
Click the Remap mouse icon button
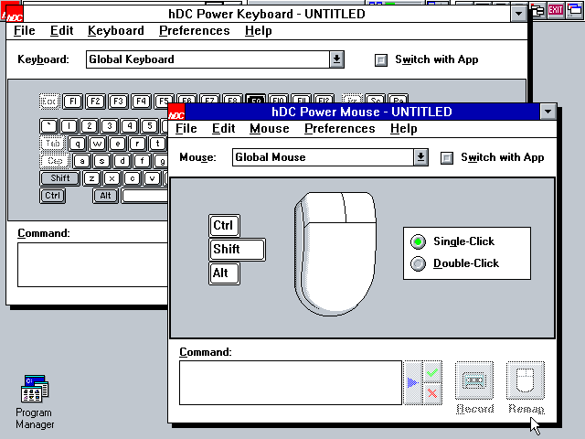(526, 380)
